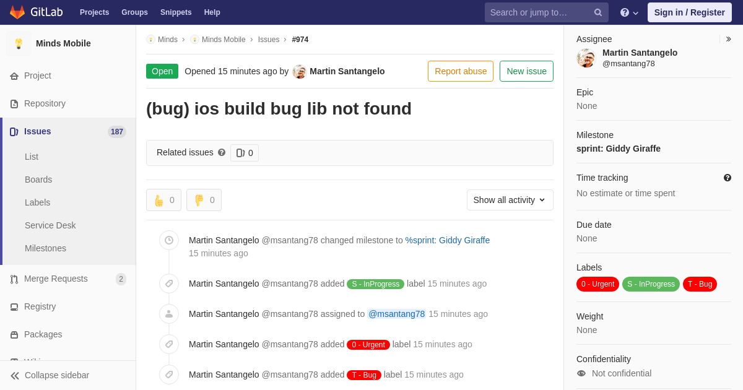
Task: Click the T - Bug label-added activity icon
Action: [169, 375]
